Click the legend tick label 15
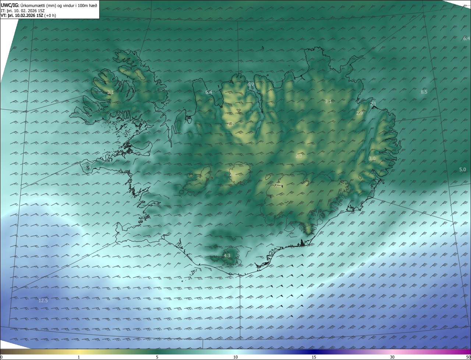The image size is (471, 360). [x=314, y=357]
